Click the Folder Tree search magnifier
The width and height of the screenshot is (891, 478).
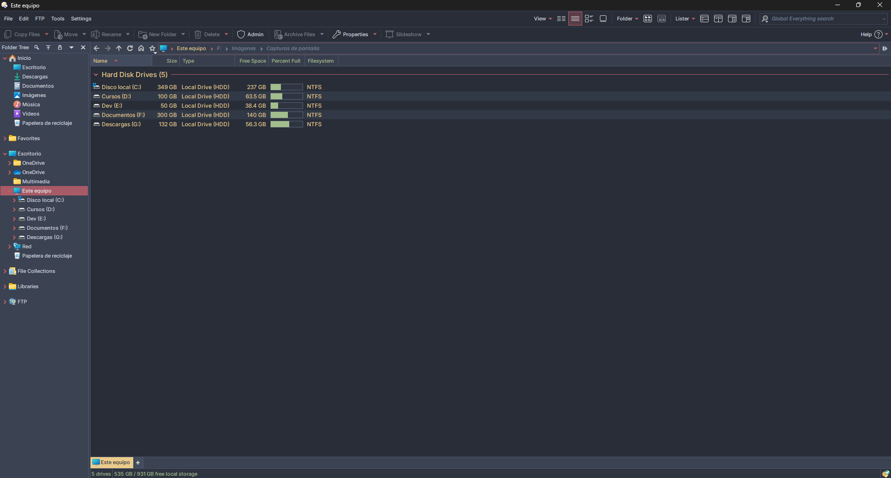[x=37, y=47]
